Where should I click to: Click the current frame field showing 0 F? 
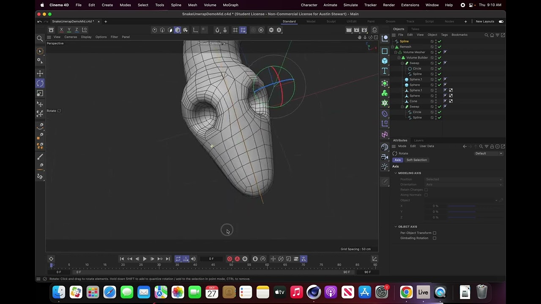pyautogui.click(x=211, y=259)
